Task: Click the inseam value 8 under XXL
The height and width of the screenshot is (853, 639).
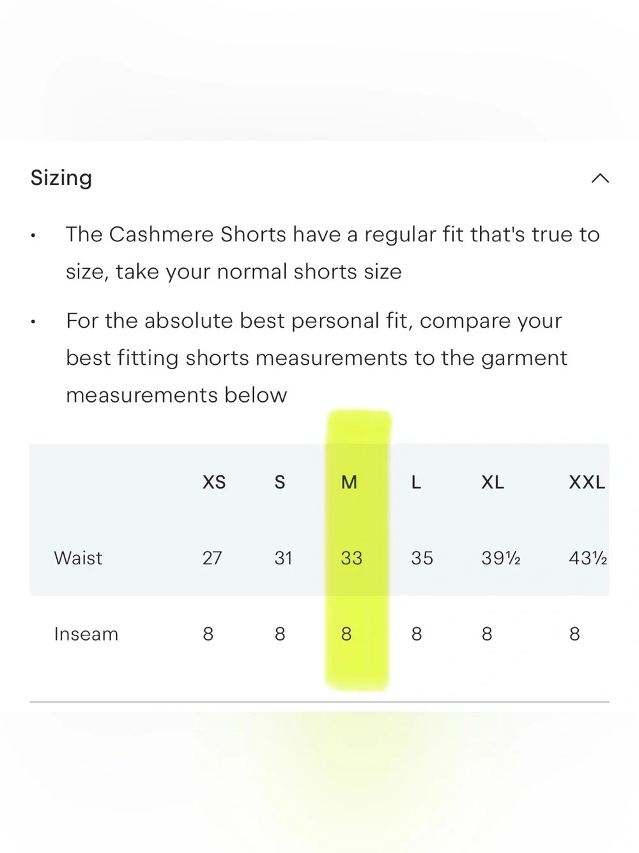Action: pos(574,634)
